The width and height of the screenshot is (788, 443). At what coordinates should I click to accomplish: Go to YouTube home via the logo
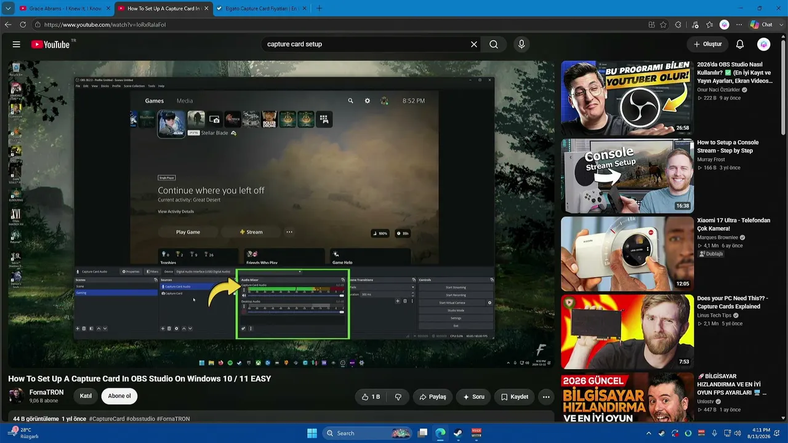[x=50, y=44]
